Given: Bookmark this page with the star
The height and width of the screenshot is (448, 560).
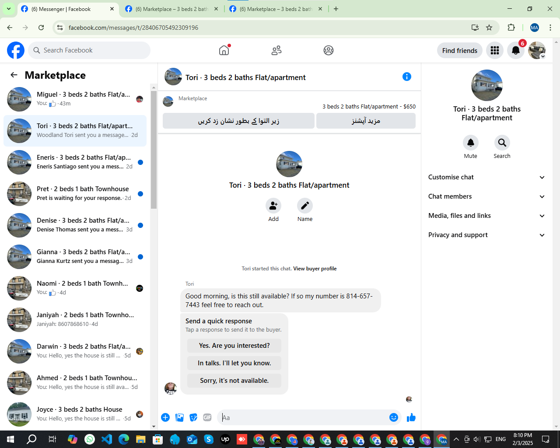Looking at the screenshot, I should tap(489, 28).
